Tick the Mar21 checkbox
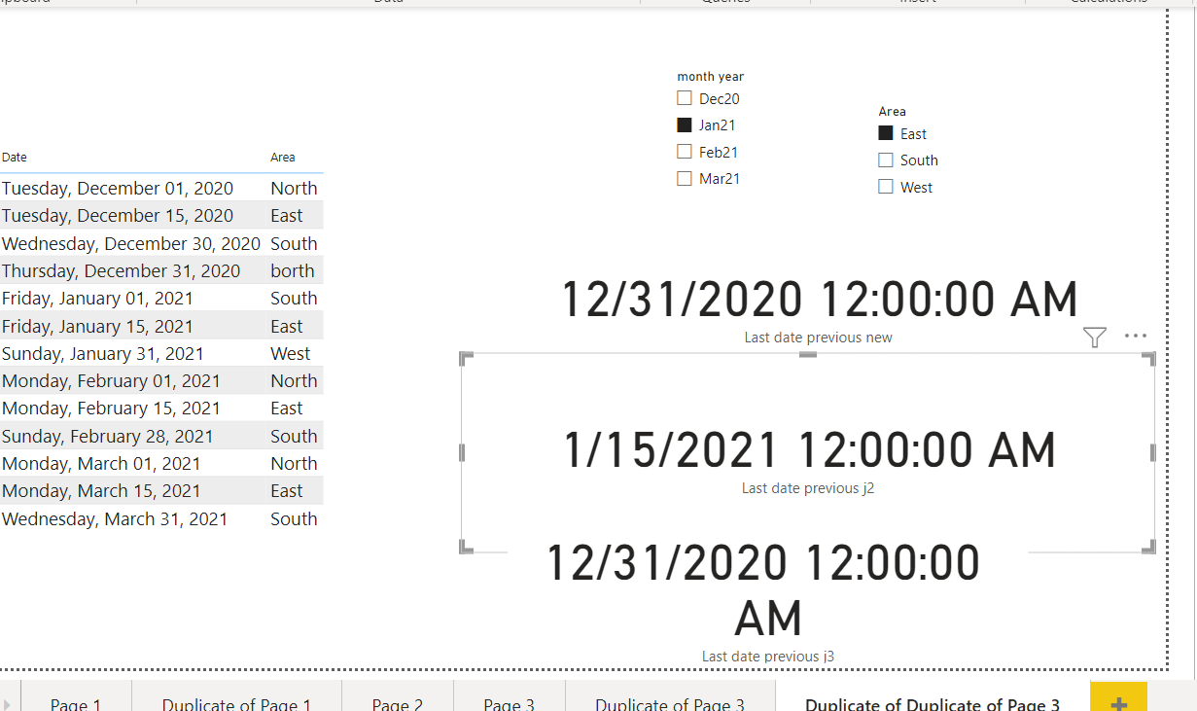Image resolution: width=1197 pixels, height=711 pixels. [x=685, y=178]
